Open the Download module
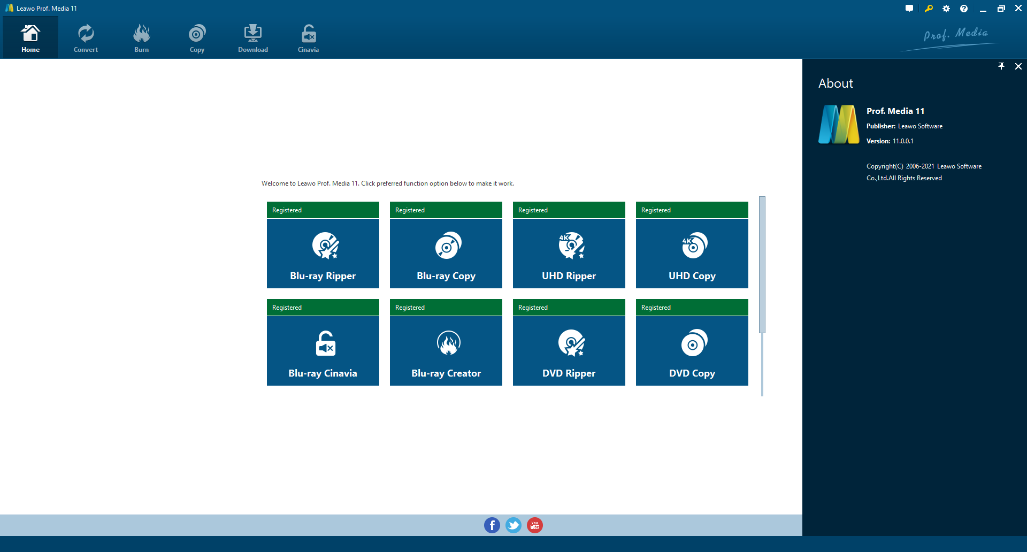 (x=253, y=37)
